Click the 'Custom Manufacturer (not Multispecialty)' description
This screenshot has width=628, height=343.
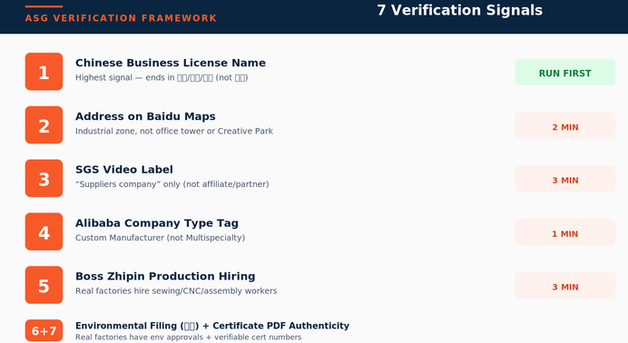click(161, 238)
